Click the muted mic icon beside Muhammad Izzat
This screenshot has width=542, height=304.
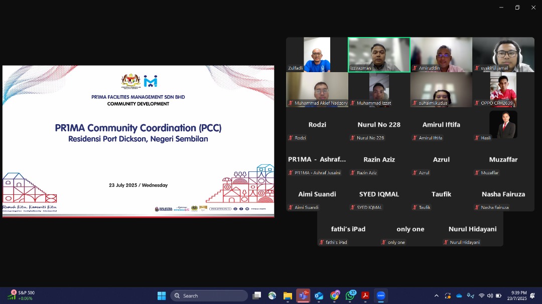click(x=353, y=103)
